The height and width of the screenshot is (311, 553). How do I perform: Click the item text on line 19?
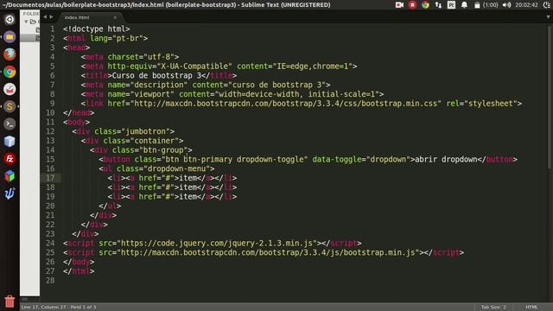(188, 197)
